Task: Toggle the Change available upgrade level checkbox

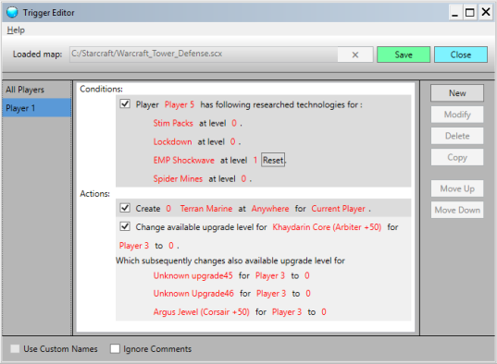Action: pos(125,226)
